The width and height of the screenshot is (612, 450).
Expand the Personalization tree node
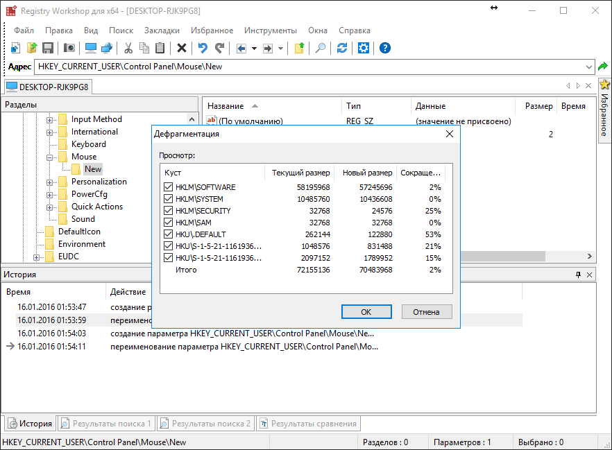[49, 182]
